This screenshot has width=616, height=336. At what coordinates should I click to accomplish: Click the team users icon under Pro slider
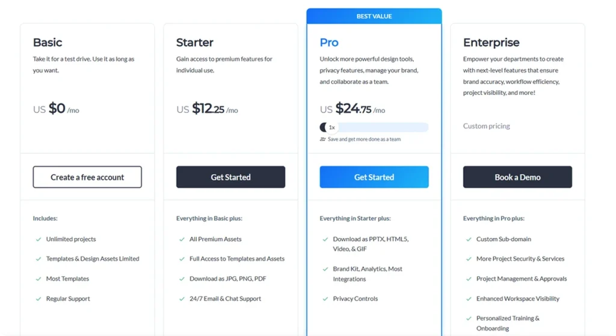click(x=323, y=139)
